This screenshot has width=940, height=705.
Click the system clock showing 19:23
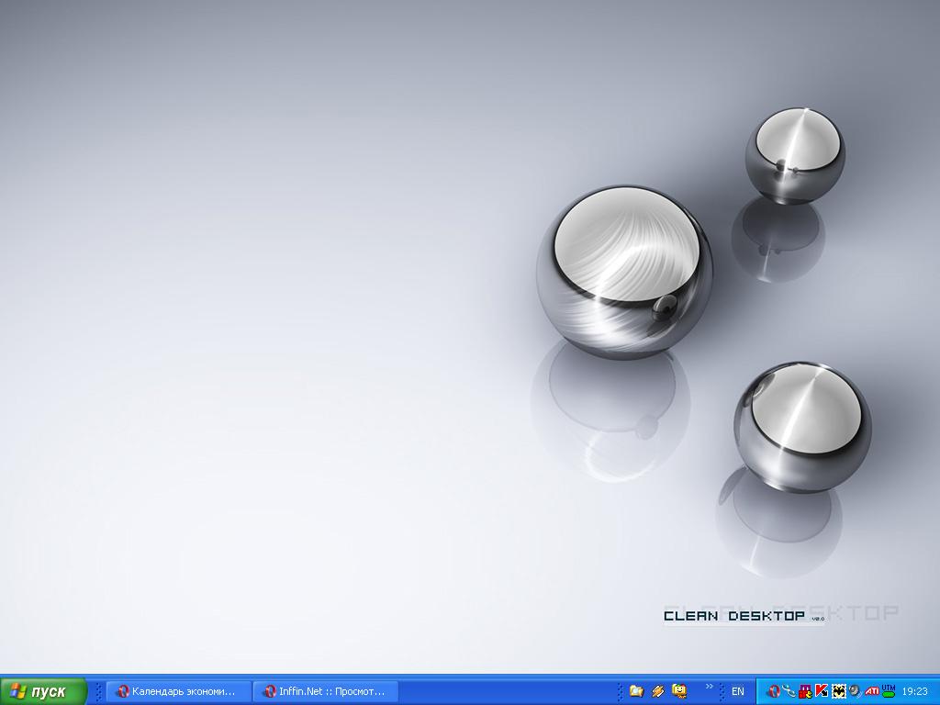tap(915, 691)
